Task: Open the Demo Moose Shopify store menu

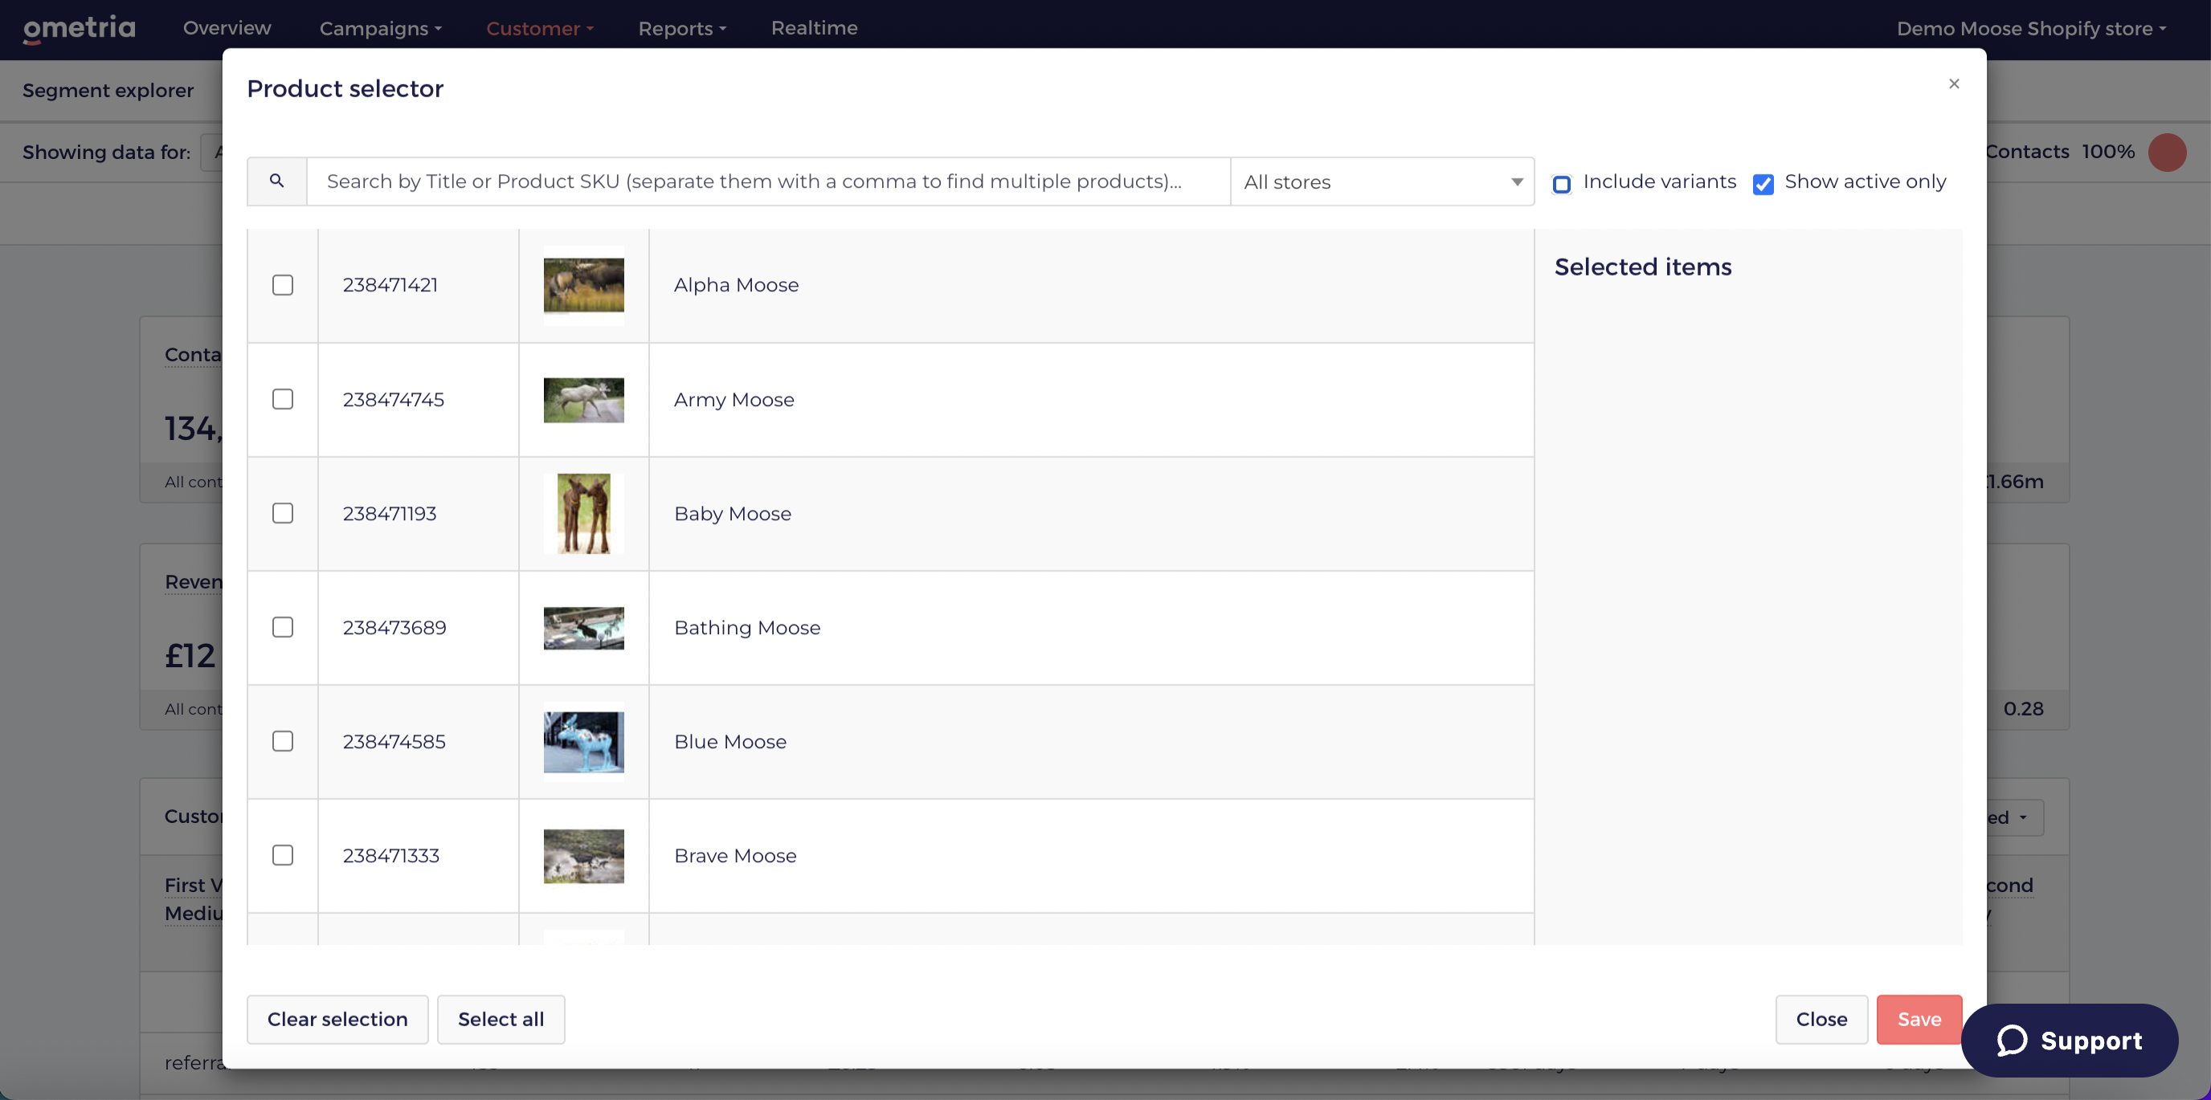Action: point(2031,28)
